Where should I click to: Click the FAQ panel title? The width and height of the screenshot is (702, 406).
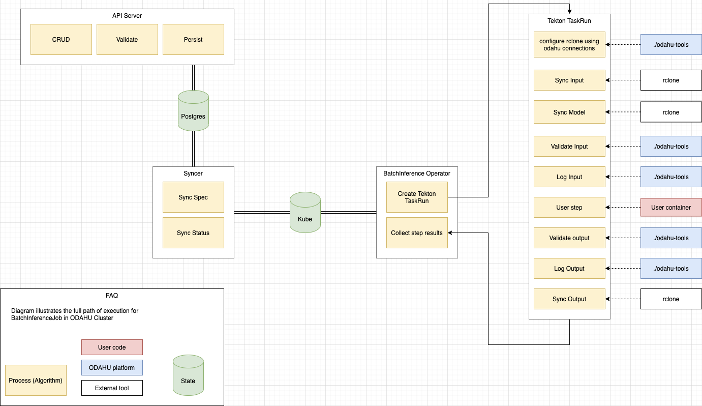(x=112, y=295)
